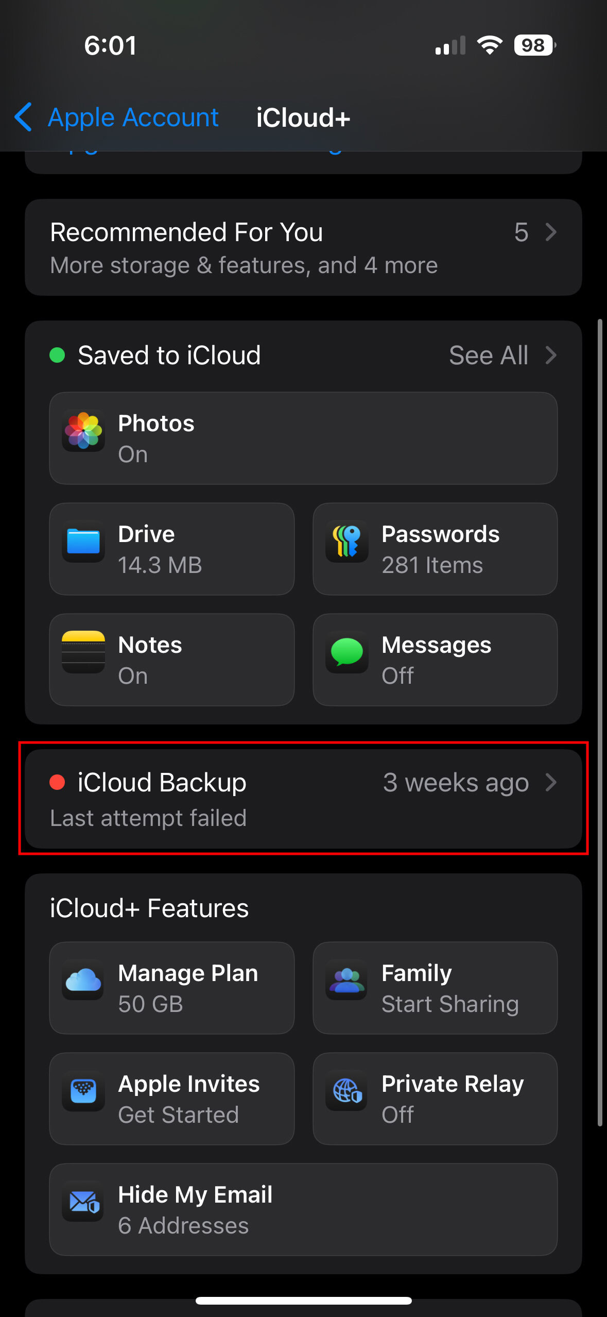Tap the Manage Plan cloud icon

(x=83, y=980)
